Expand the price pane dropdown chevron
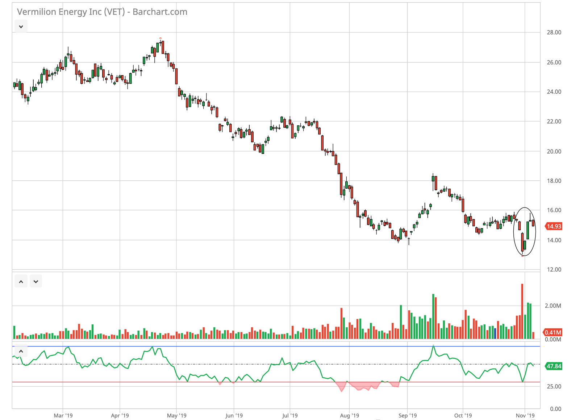The height and width of the screenshot is (420, 571). point(21,26)
